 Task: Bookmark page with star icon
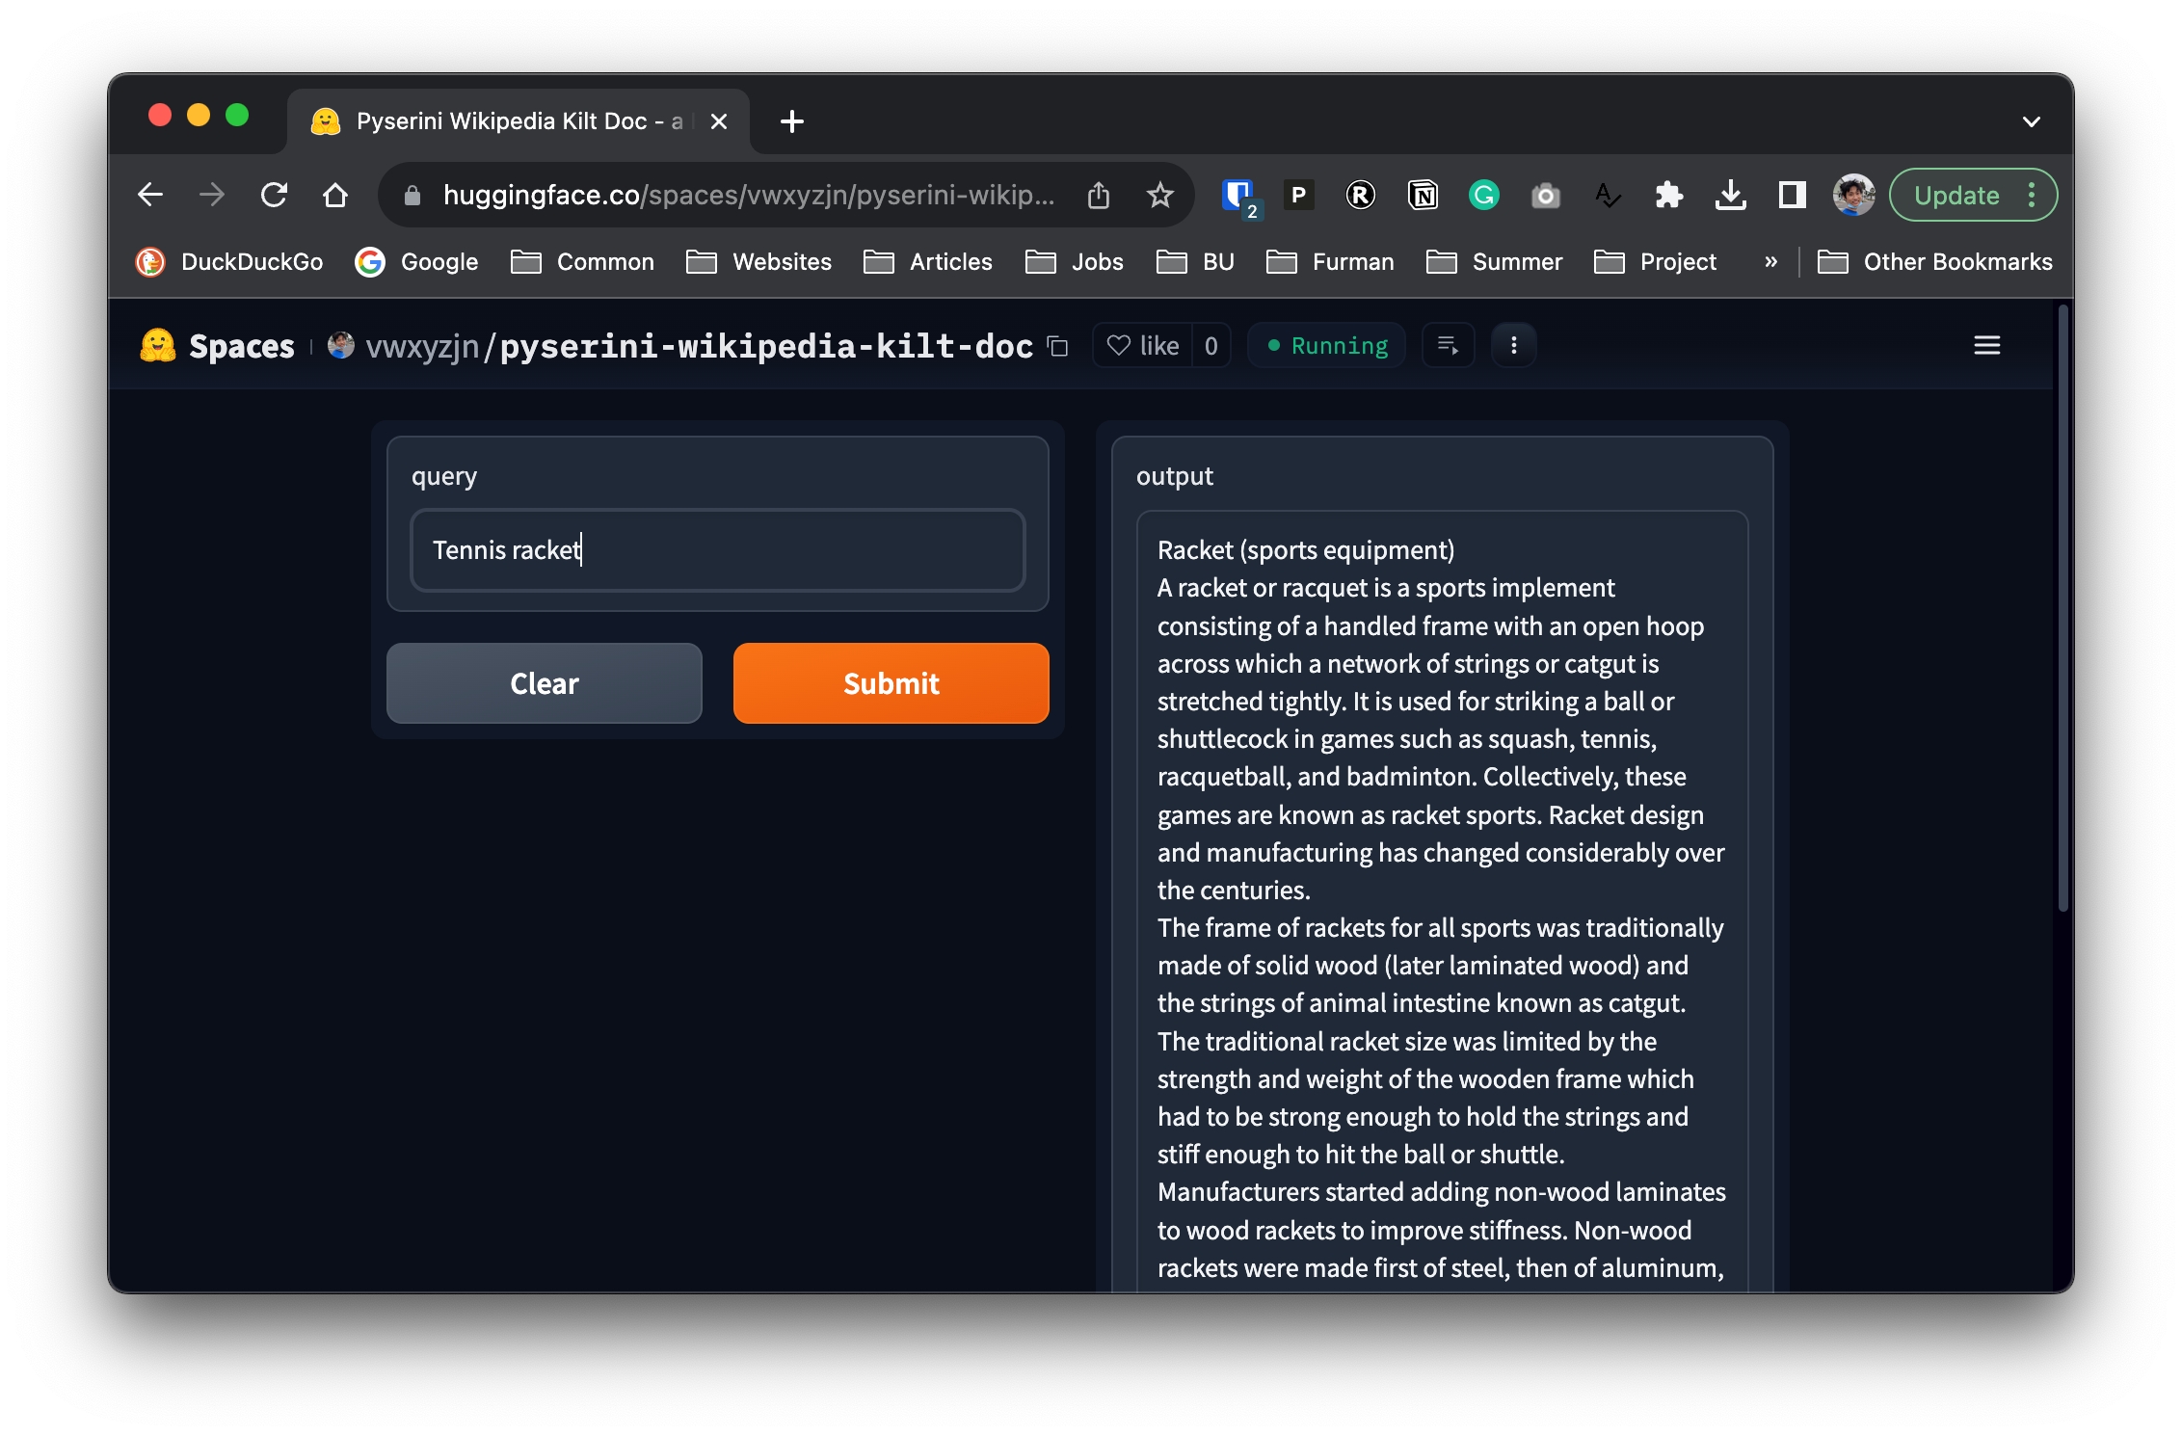(x=1159, y=196)
